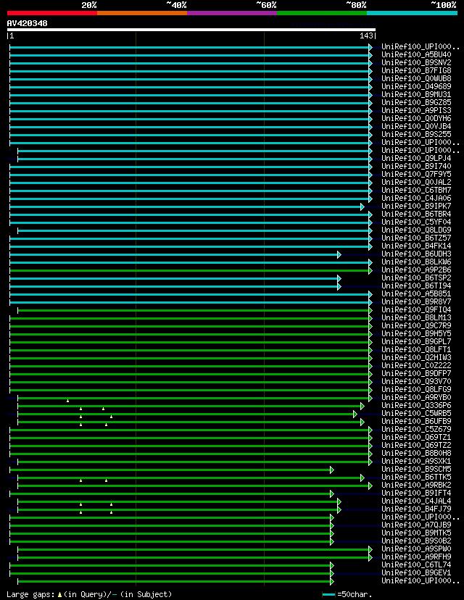Click the cyan alignment bar for UniRef100_A5B851
Image resolution: width=464 pixels, height=600 pixels.
(x=189, y=294)
